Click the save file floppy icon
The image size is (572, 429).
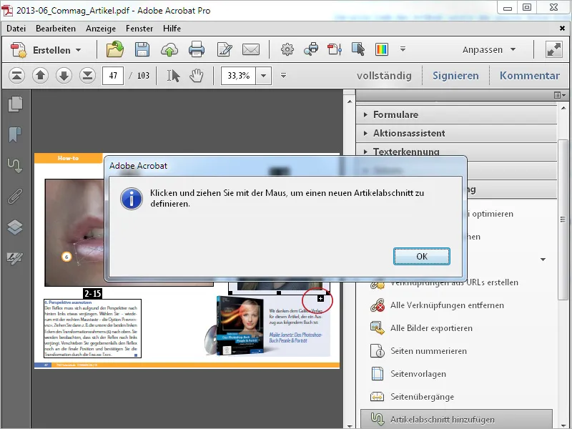coord(142,50)
